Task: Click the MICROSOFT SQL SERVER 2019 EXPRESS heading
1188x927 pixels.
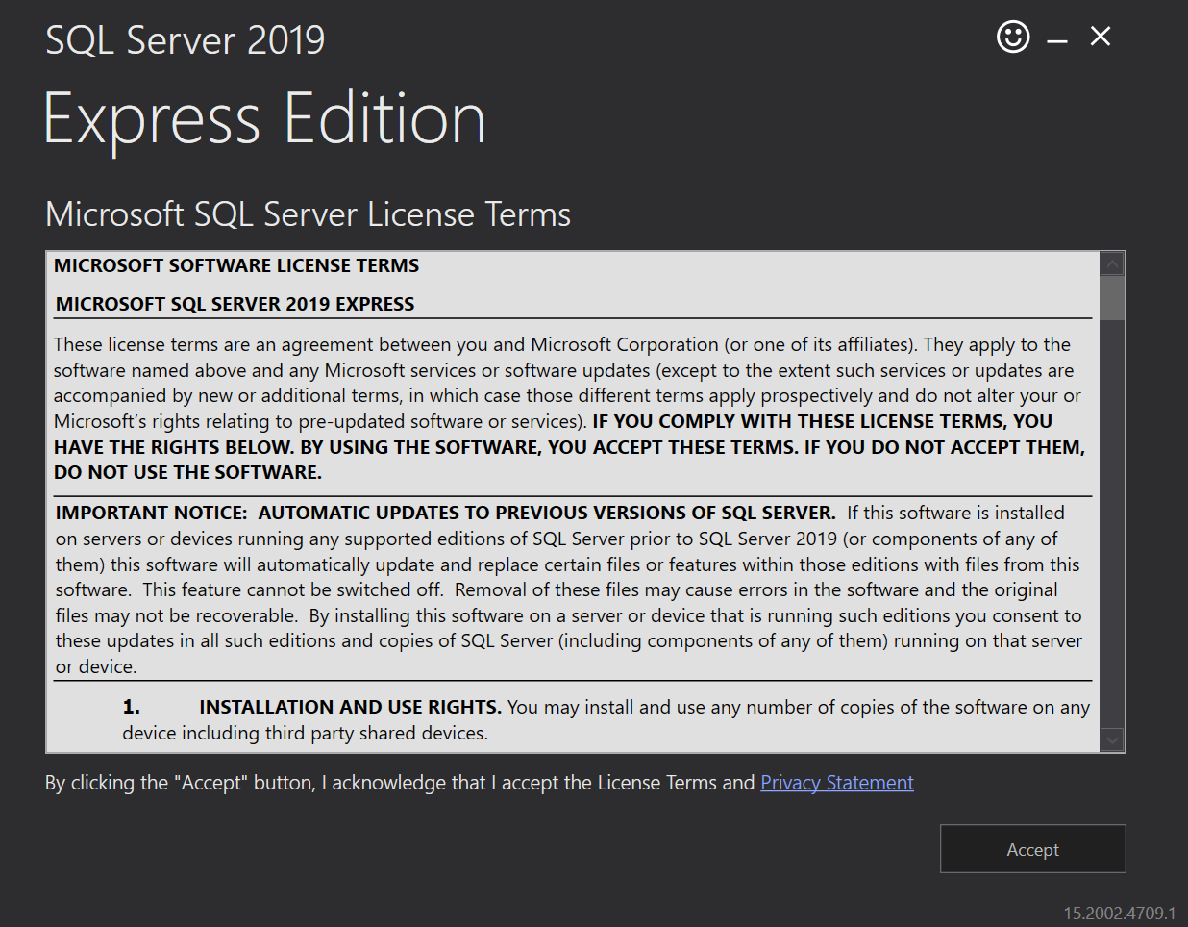Action: coord(235,304)
